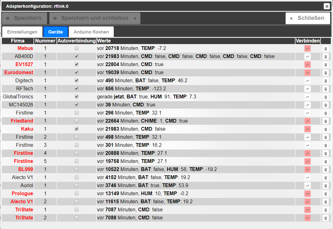Delete the AB400D device entry

pyautogui.click(x=325, y=56)
